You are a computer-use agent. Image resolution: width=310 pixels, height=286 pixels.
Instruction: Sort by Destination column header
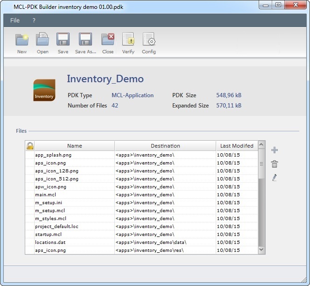(165, 146)
